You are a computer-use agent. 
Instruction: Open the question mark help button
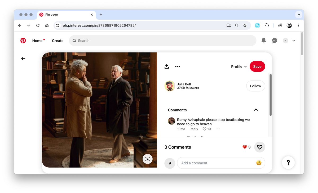tap(288, 163)
